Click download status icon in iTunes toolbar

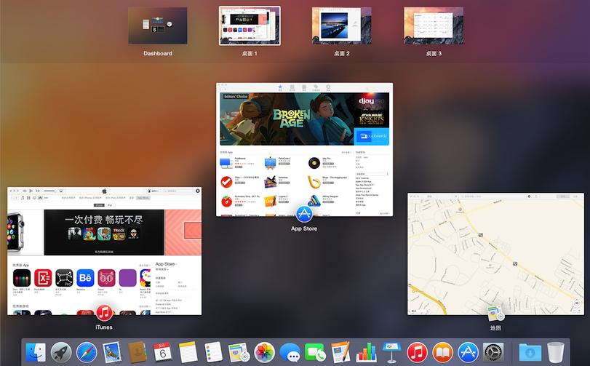198,191
